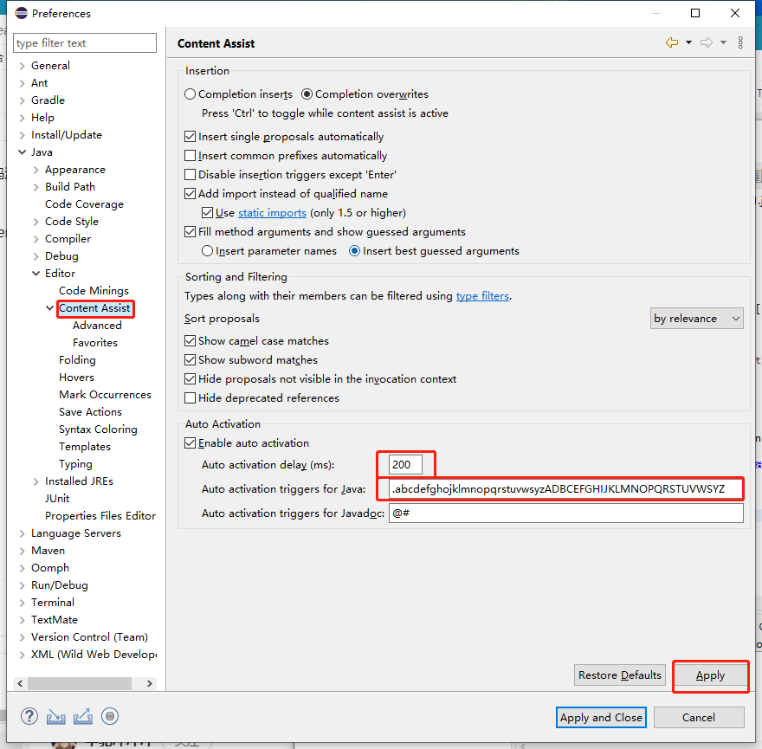762x749 pixels.
Task: Click the export preferences icon
Action: (83, 716)
